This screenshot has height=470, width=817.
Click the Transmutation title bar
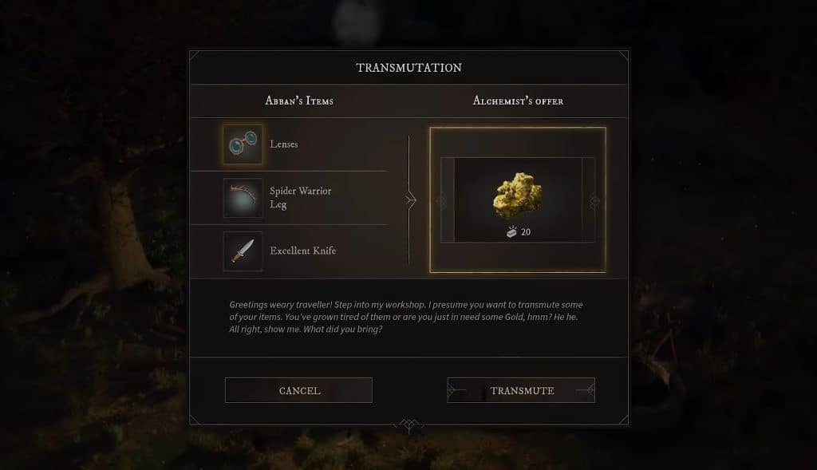coord(409,68)
